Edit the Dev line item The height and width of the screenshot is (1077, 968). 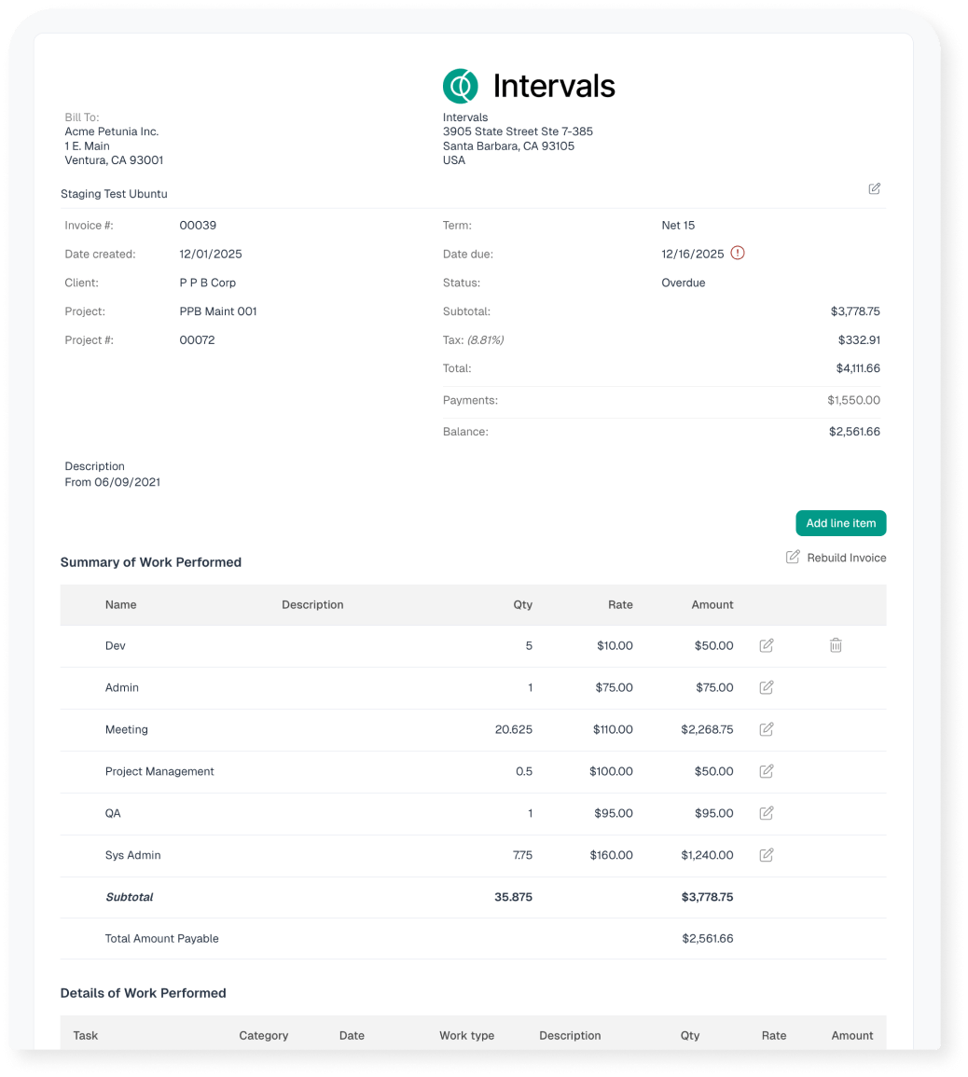click(x=767, y=645)
